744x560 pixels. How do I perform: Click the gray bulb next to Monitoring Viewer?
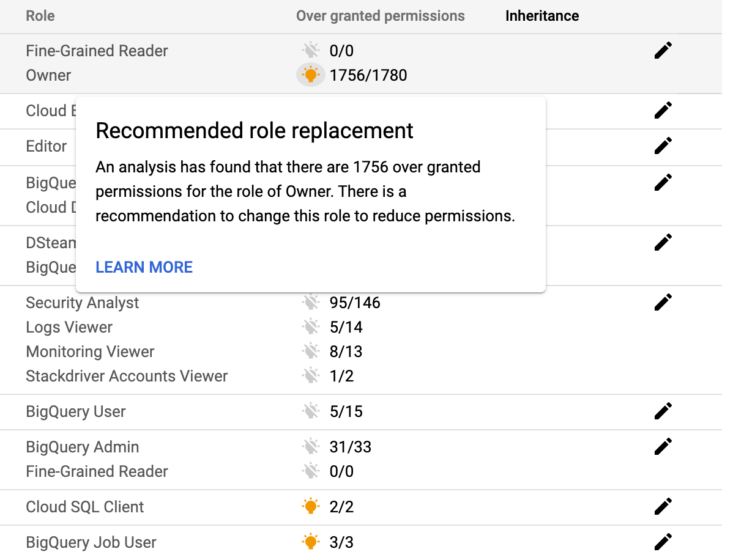(x=311, y=351)
